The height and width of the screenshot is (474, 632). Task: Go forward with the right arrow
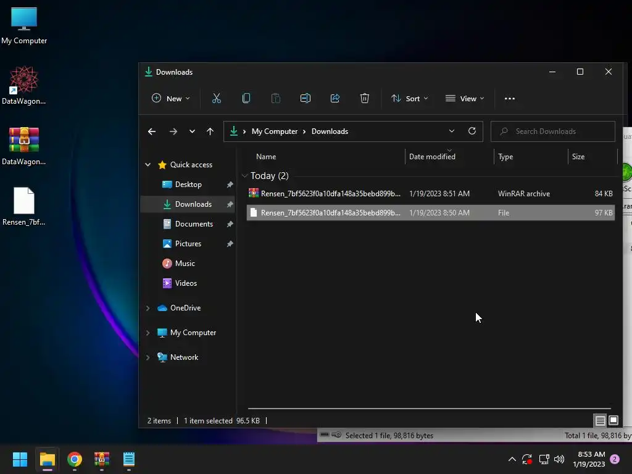(173, 131)
